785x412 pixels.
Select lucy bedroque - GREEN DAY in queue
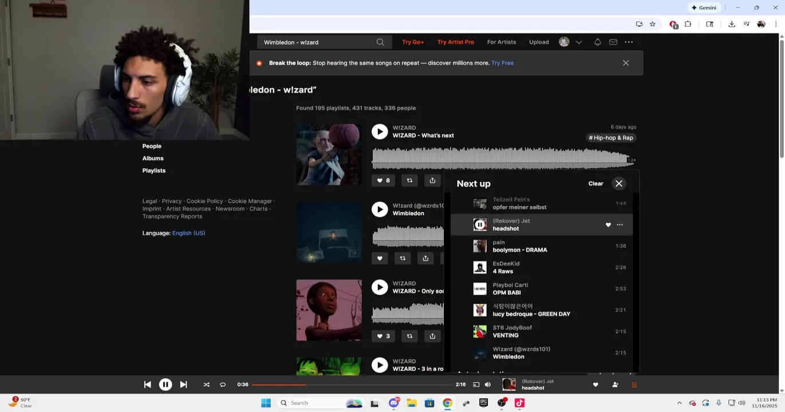click(542, 310)
